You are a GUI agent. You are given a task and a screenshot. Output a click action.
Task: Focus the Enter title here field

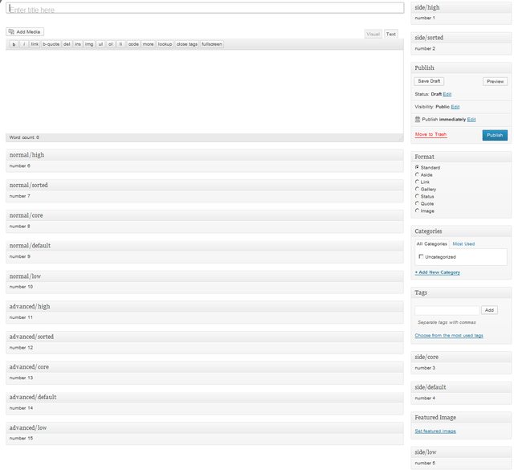click(x=205, y=8)
